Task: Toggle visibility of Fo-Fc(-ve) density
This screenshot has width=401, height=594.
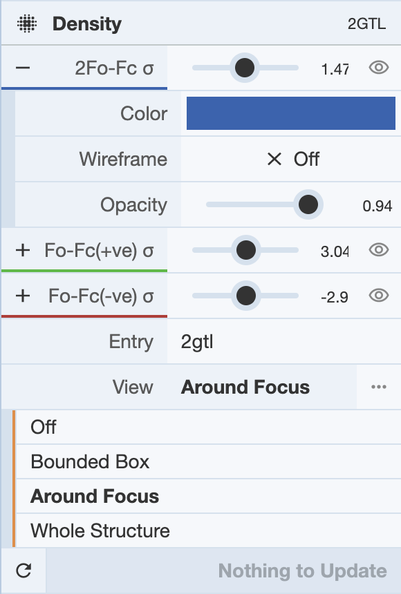Action: coord(379,296)
